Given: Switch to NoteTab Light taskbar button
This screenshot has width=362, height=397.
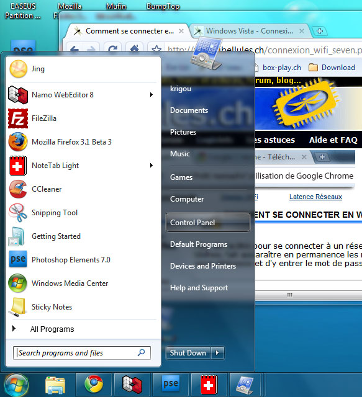Looking at the screenshot, I should pyautogui.click(x=209, y=385).
